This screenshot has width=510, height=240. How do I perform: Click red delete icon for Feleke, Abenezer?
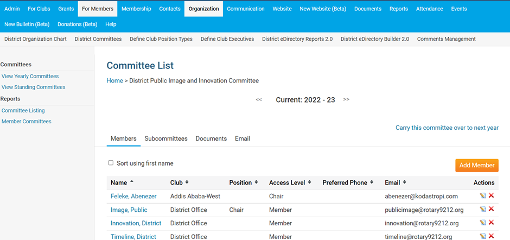point(491,196)
